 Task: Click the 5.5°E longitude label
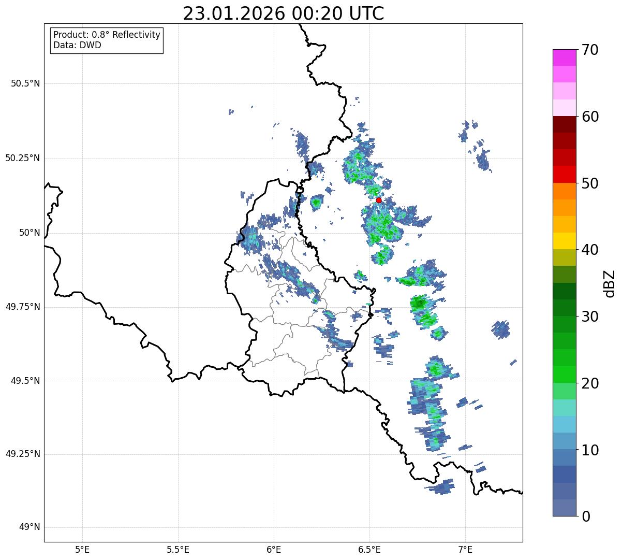(x=178, y=549)
